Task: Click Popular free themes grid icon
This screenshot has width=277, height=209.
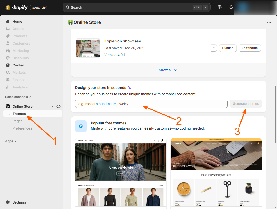Action: point(81,126)
